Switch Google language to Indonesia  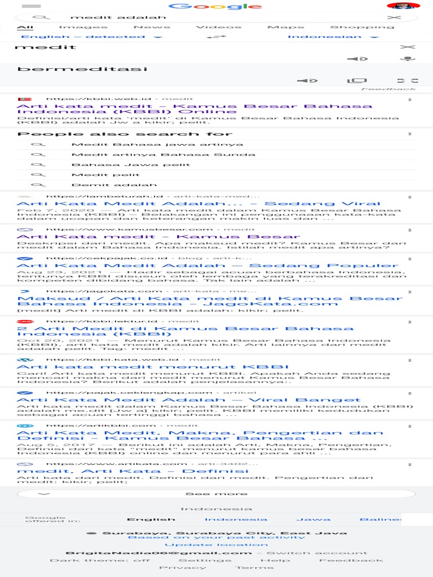tap(236, 519)
